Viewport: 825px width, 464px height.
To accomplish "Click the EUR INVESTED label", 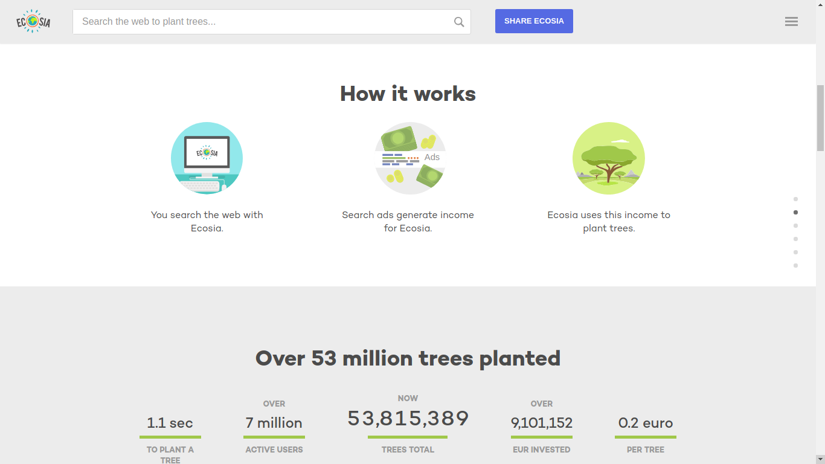I will pyautogui.click(x=542, y=449).
